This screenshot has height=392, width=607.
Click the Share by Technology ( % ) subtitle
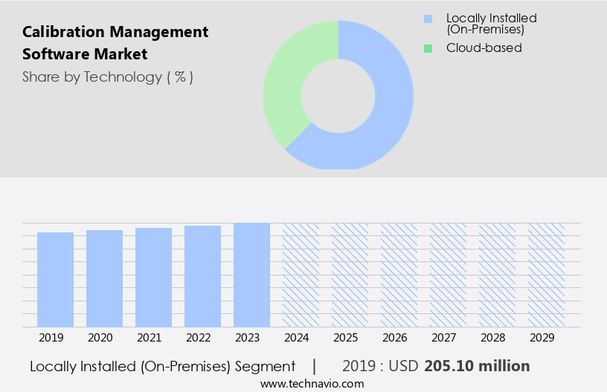tap(108, 76)
